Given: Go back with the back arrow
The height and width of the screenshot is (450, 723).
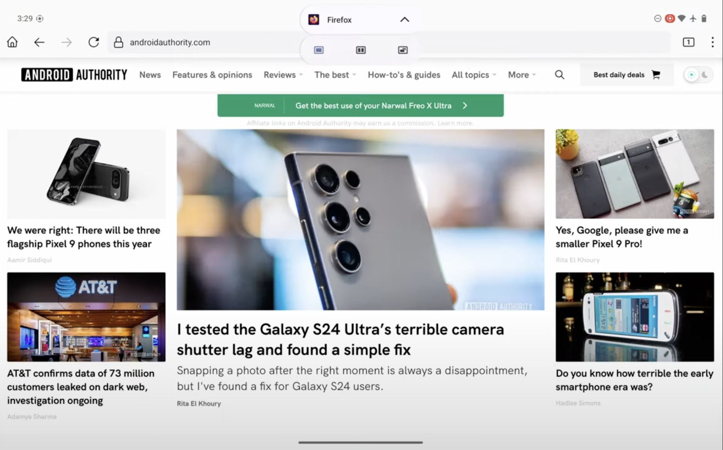Looking at the screenshot, I should coord(39,42).
